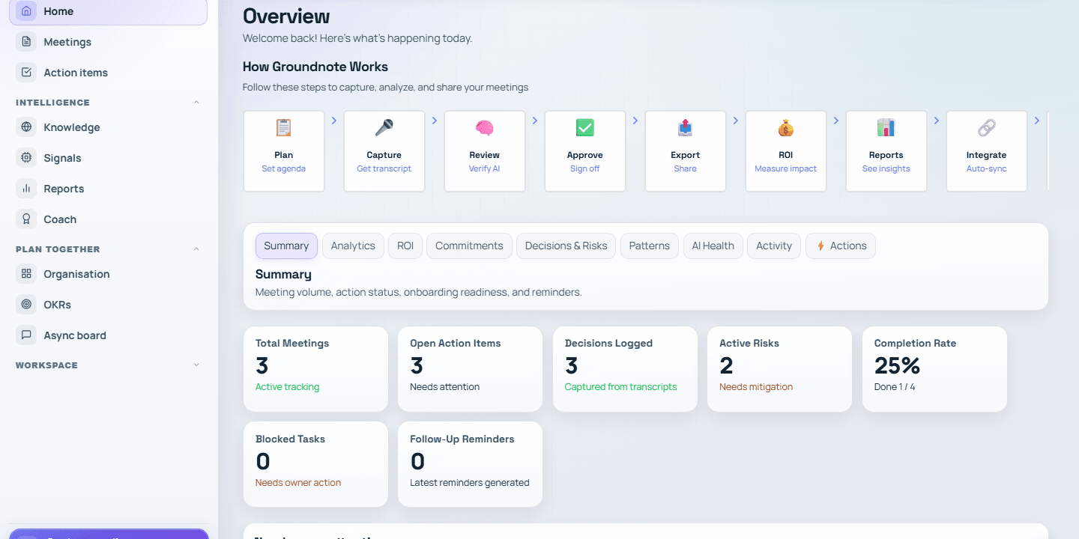Open the Decisions & Risks tab
Viewport: 1079px width, 539px height.
tap(566, 246)
